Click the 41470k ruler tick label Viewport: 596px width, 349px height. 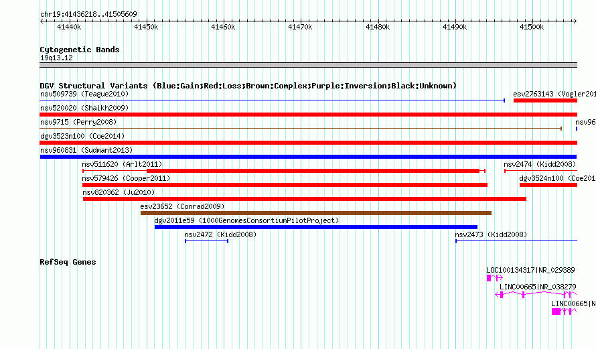point(300,27)
